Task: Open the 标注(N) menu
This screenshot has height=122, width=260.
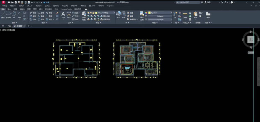Action: (x=65, y=6)
